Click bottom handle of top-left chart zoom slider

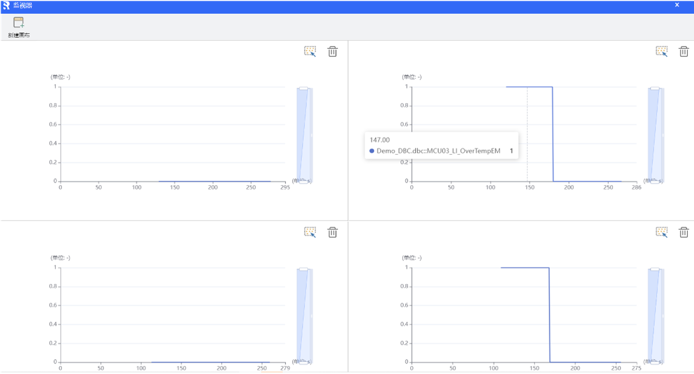pyautogui.click(x=304, y=182)
